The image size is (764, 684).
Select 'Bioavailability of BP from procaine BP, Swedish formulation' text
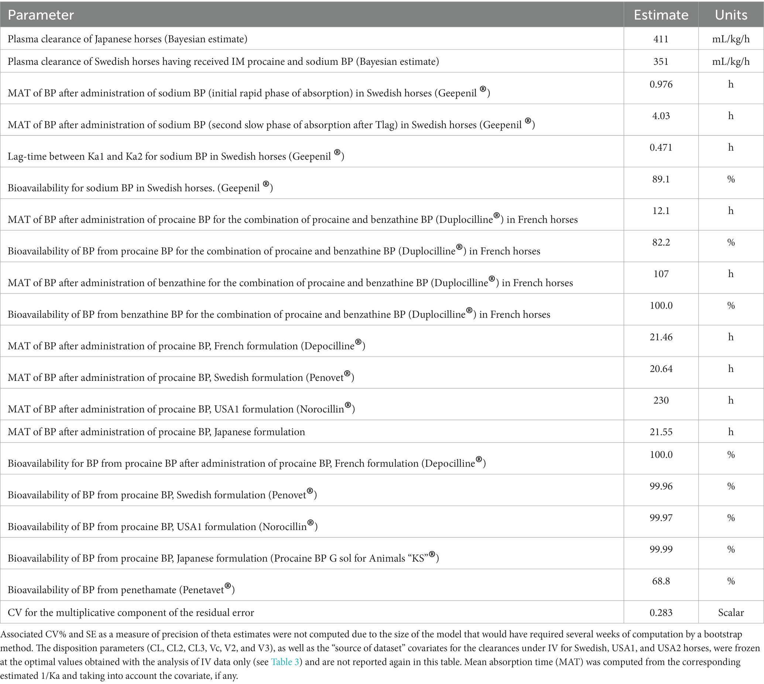162,494
